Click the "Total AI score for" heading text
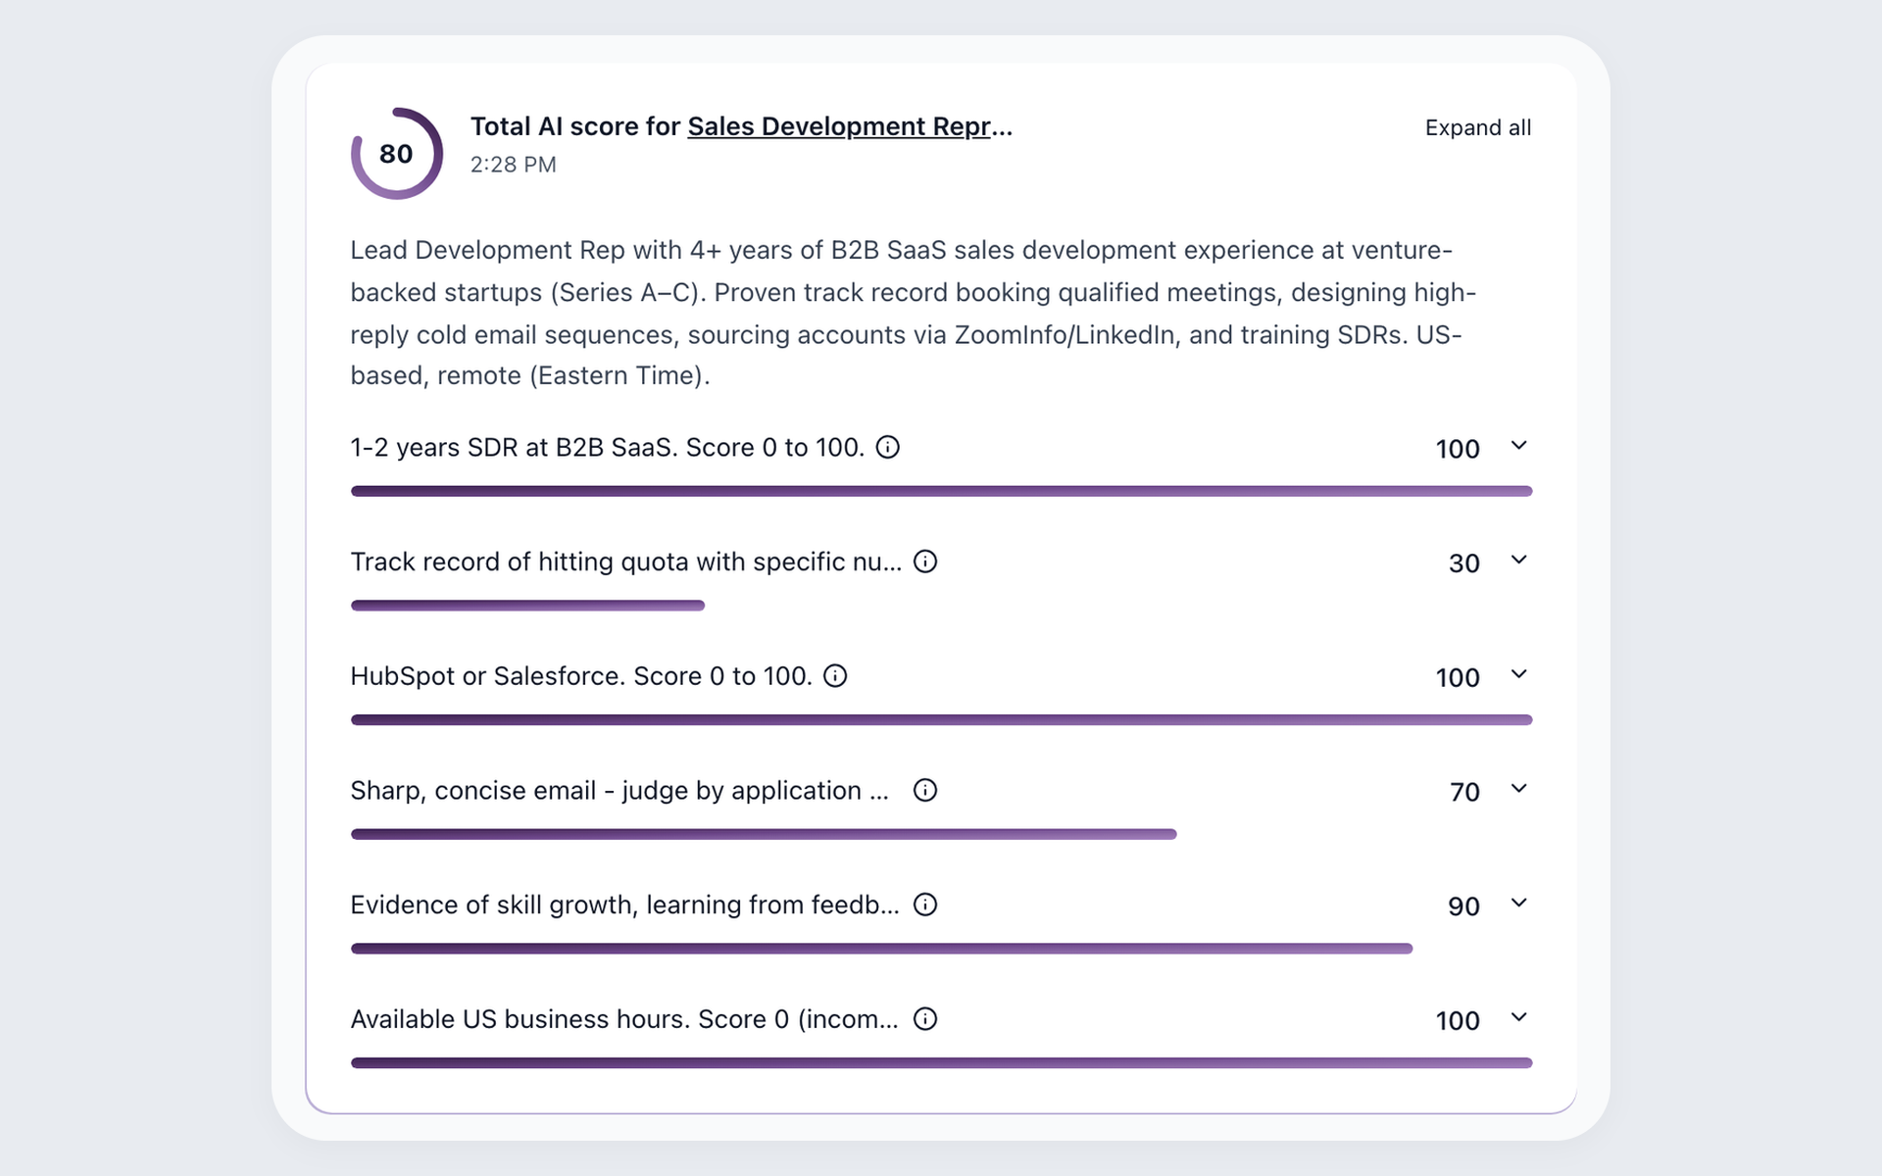 click(x=575, y=126)
